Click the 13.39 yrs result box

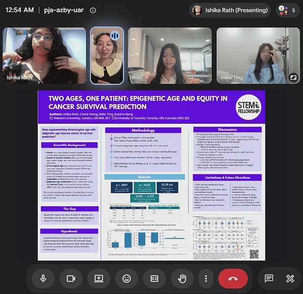coord(167,187)
